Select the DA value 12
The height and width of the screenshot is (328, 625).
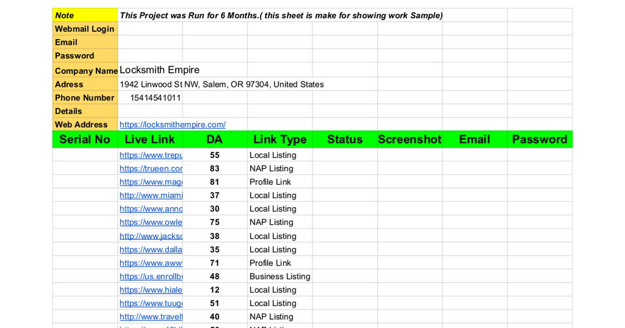215,290
